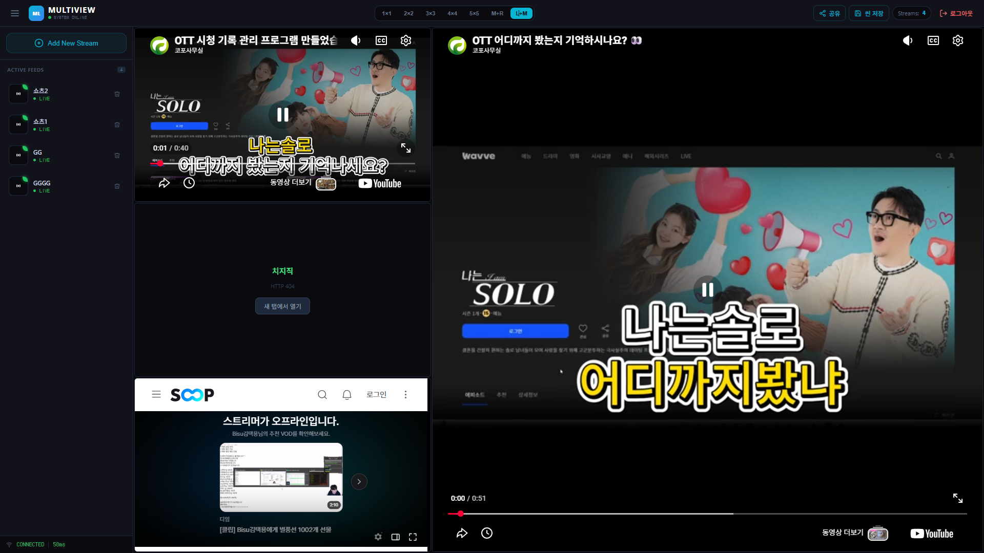Delete the GGGG feed
Viewport: 984px width, 553px height.
tap(117, 186)
